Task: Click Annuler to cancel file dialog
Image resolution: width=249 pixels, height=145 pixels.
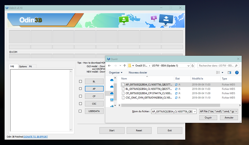Action: tap(229, 118)
